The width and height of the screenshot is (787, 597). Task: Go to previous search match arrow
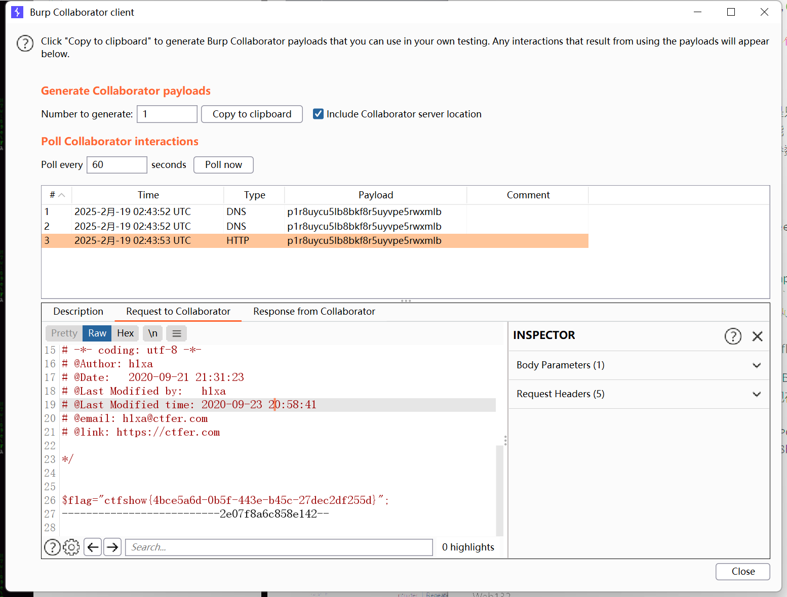[93, 547]
